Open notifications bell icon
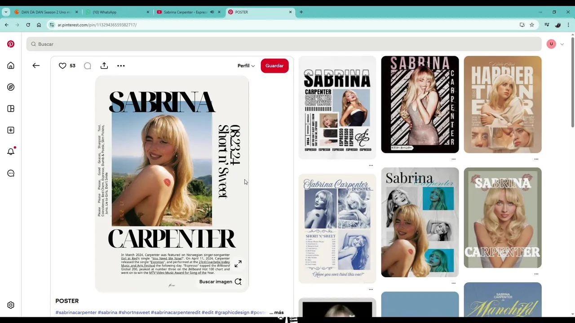Image resolution: width=575 pixels, height=323 pixels. point(11,151)
